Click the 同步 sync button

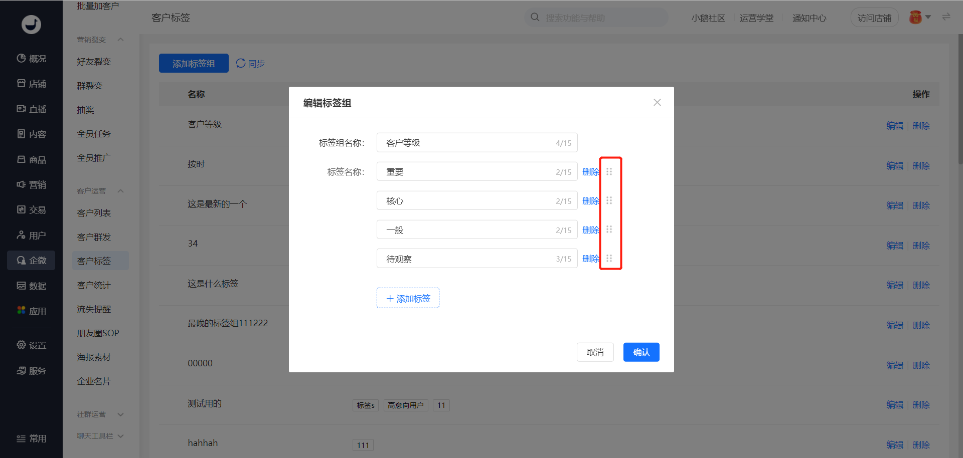[250, 63]
